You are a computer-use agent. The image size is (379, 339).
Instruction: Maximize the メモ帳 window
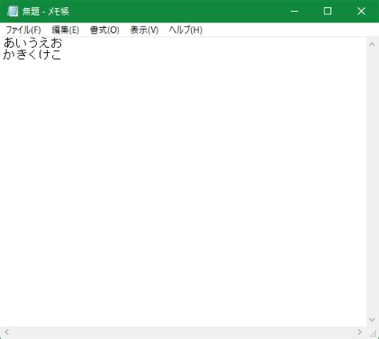327,11
